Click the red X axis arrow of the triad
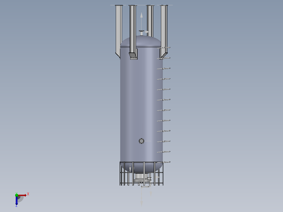The height and width of the screenshot is (212, 283). [x=22, y=195]
